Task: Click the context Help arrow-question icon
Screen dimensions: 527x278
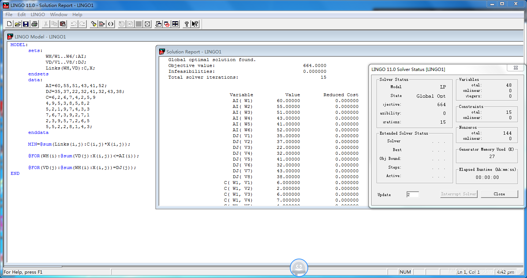Action: [195, 24]
